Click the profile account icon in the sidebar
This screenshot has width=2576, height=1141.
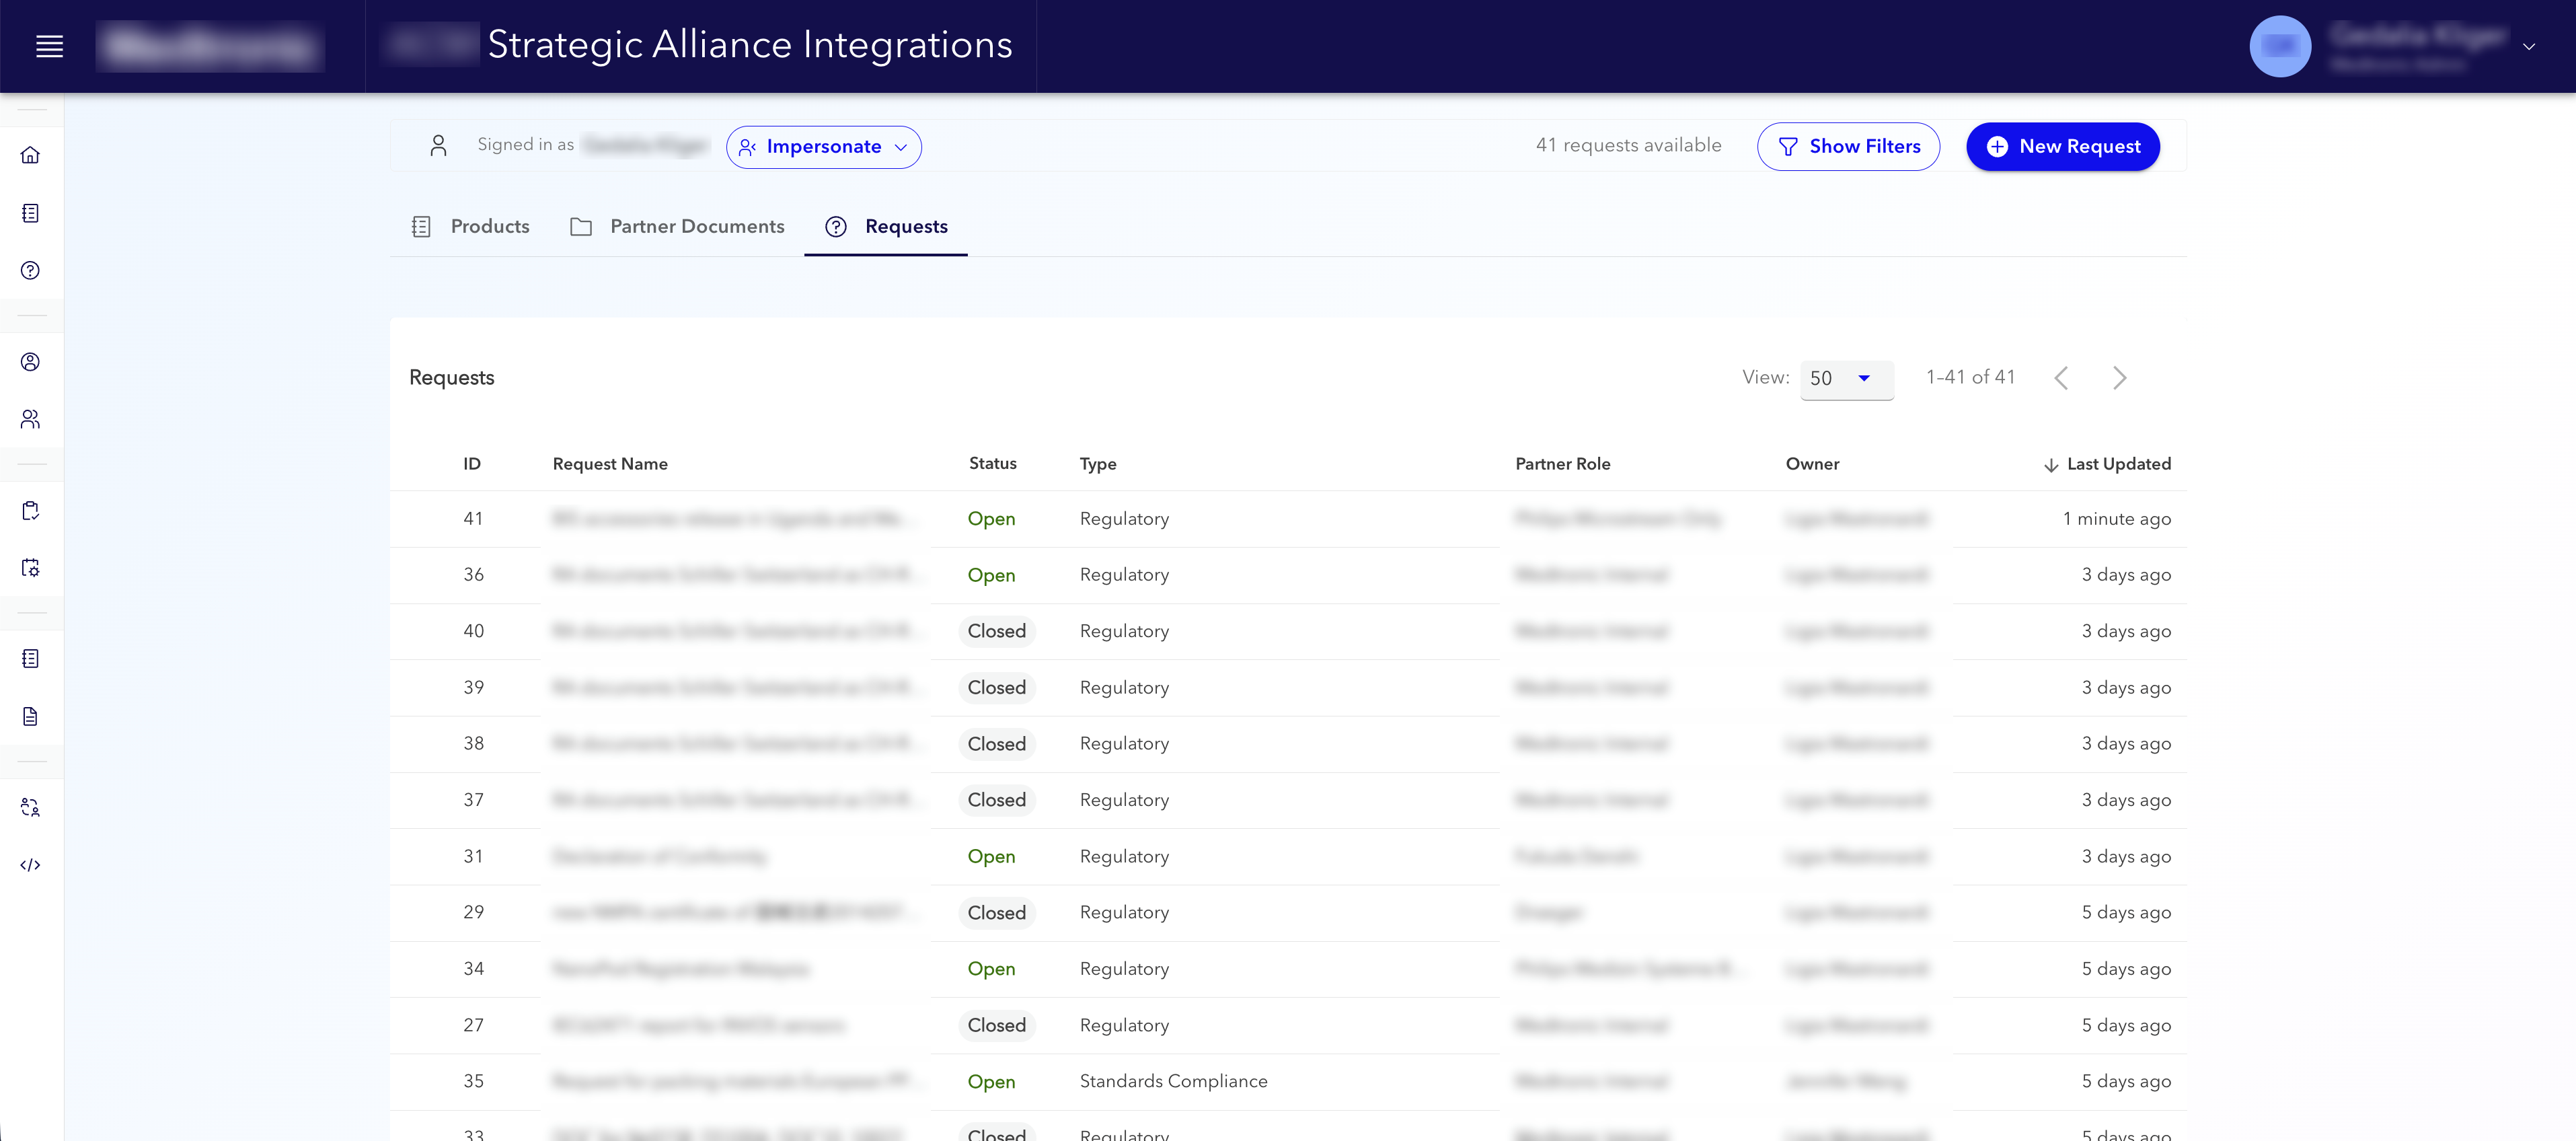[x=31, y=362]
